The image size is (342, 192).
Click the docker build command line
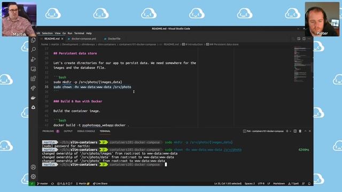[91, 125]
